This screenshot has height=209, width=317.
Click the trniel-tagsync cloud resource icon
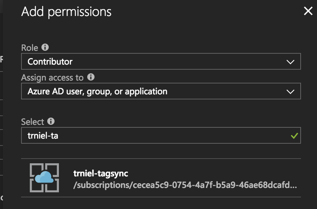[44, 178]
